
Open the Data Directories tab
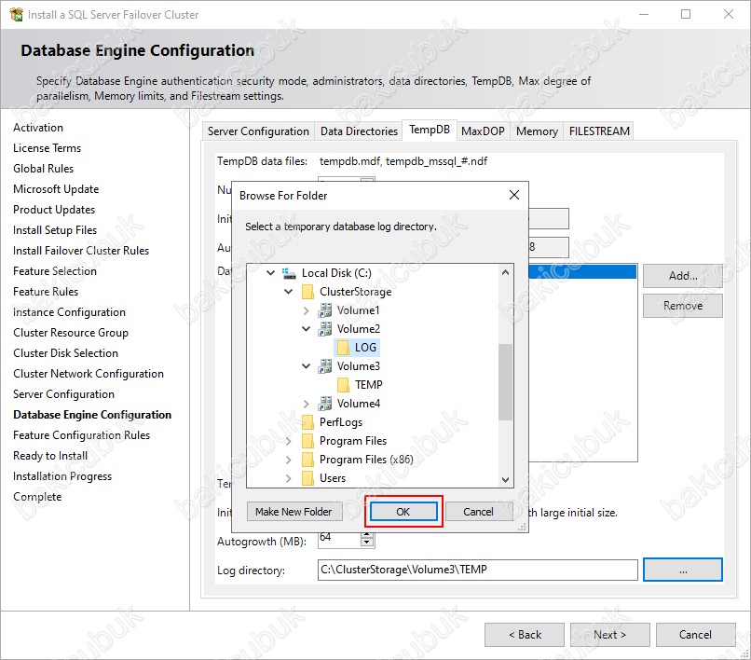(x=359, y=131)
